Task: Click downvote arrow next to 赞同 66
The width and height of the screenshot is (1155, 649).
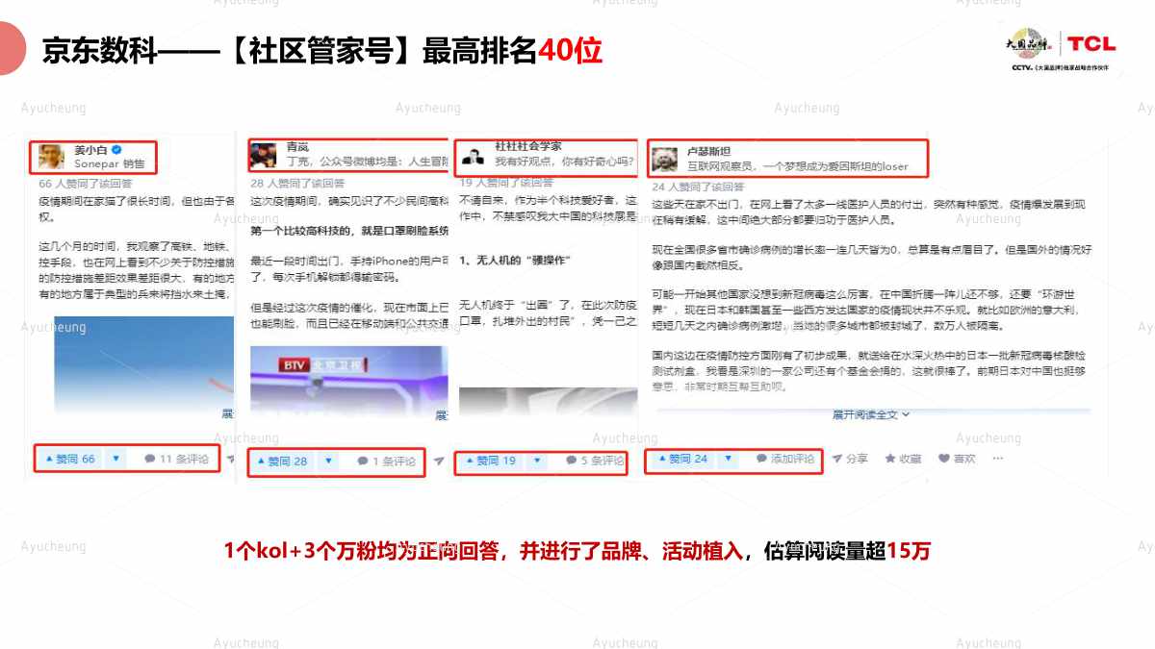Action: [x=115, y=460]
